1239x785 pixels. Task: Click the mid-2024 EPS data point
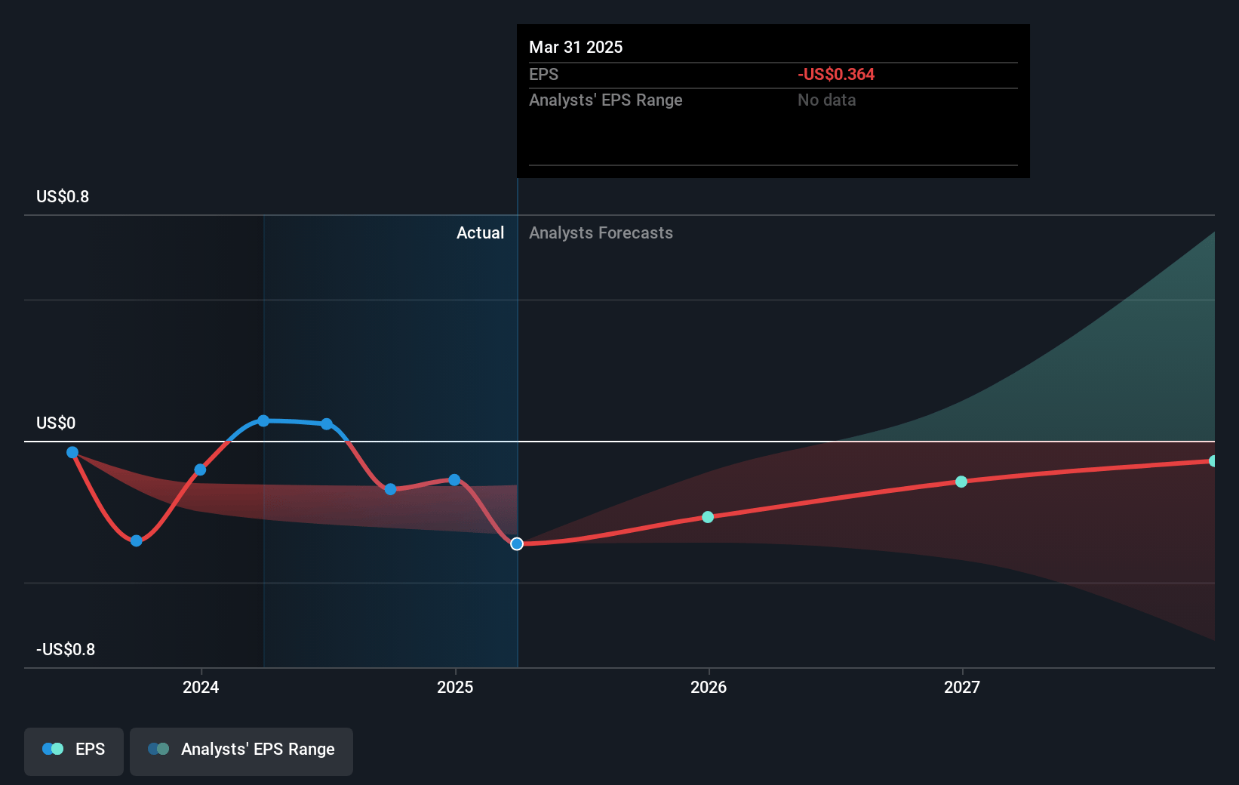pos(327,423)
